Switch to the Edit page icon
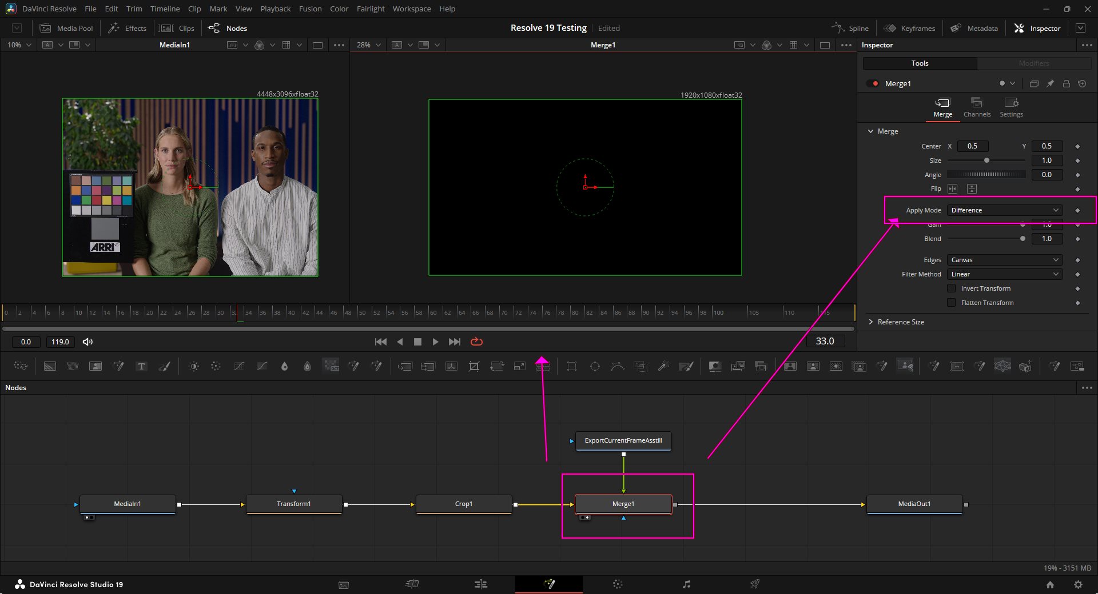The width and height of the screenshot is (1098, 594). coord(481,584)
